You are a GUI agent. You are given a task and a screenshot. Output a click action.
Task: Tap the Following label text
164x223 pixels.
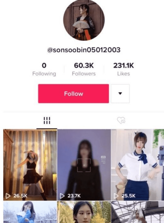pos(44,74)
